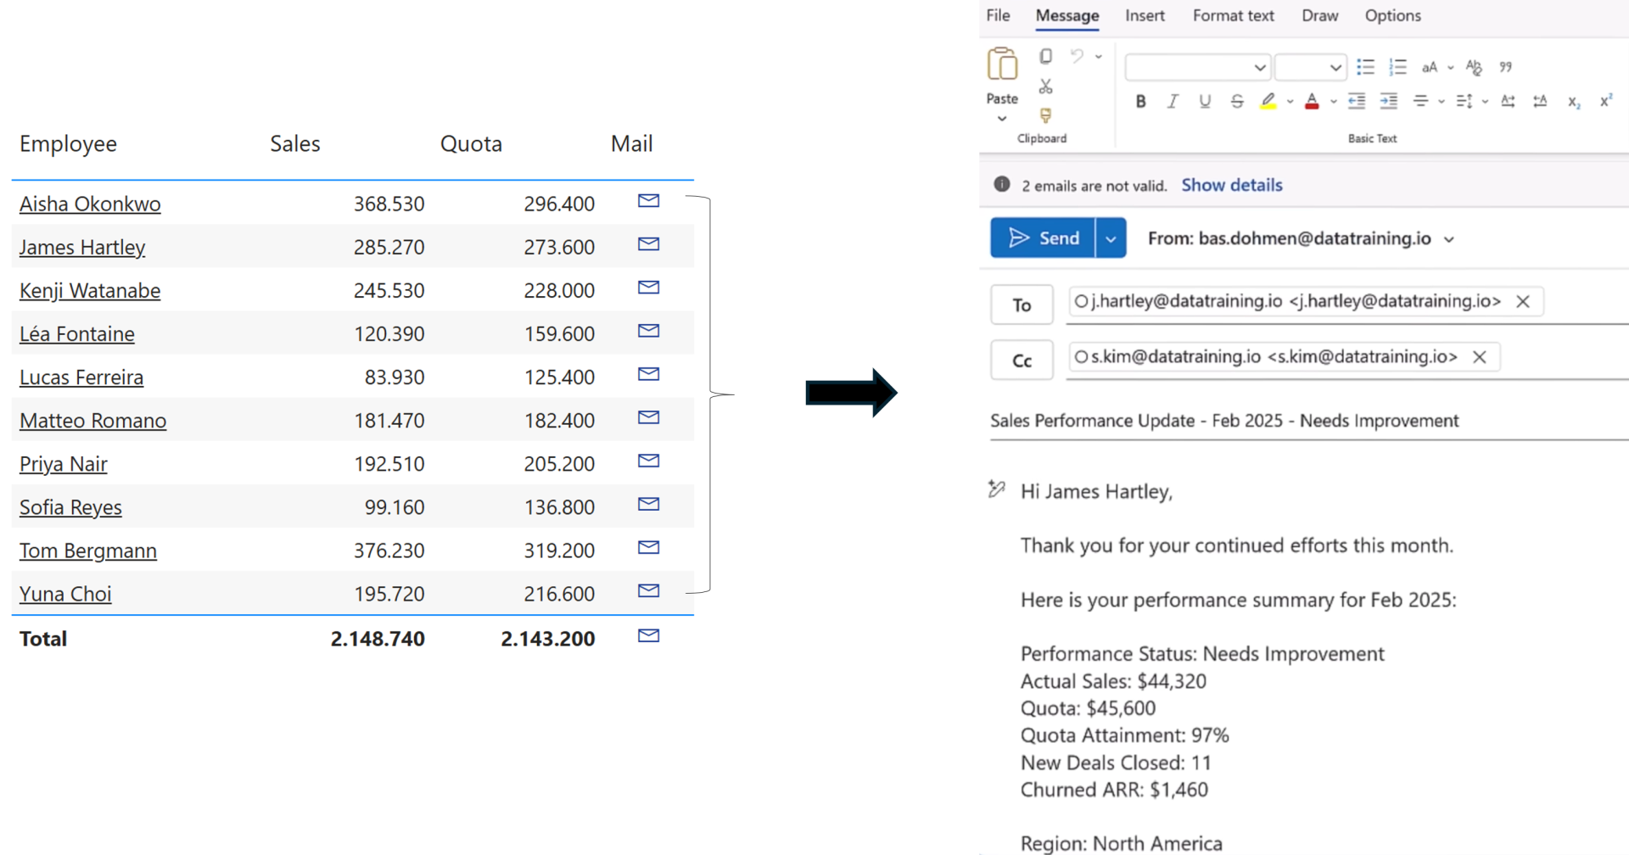Apply the red font color swatch
This screenshot has width=1629, height=855.
point(1312,102)
